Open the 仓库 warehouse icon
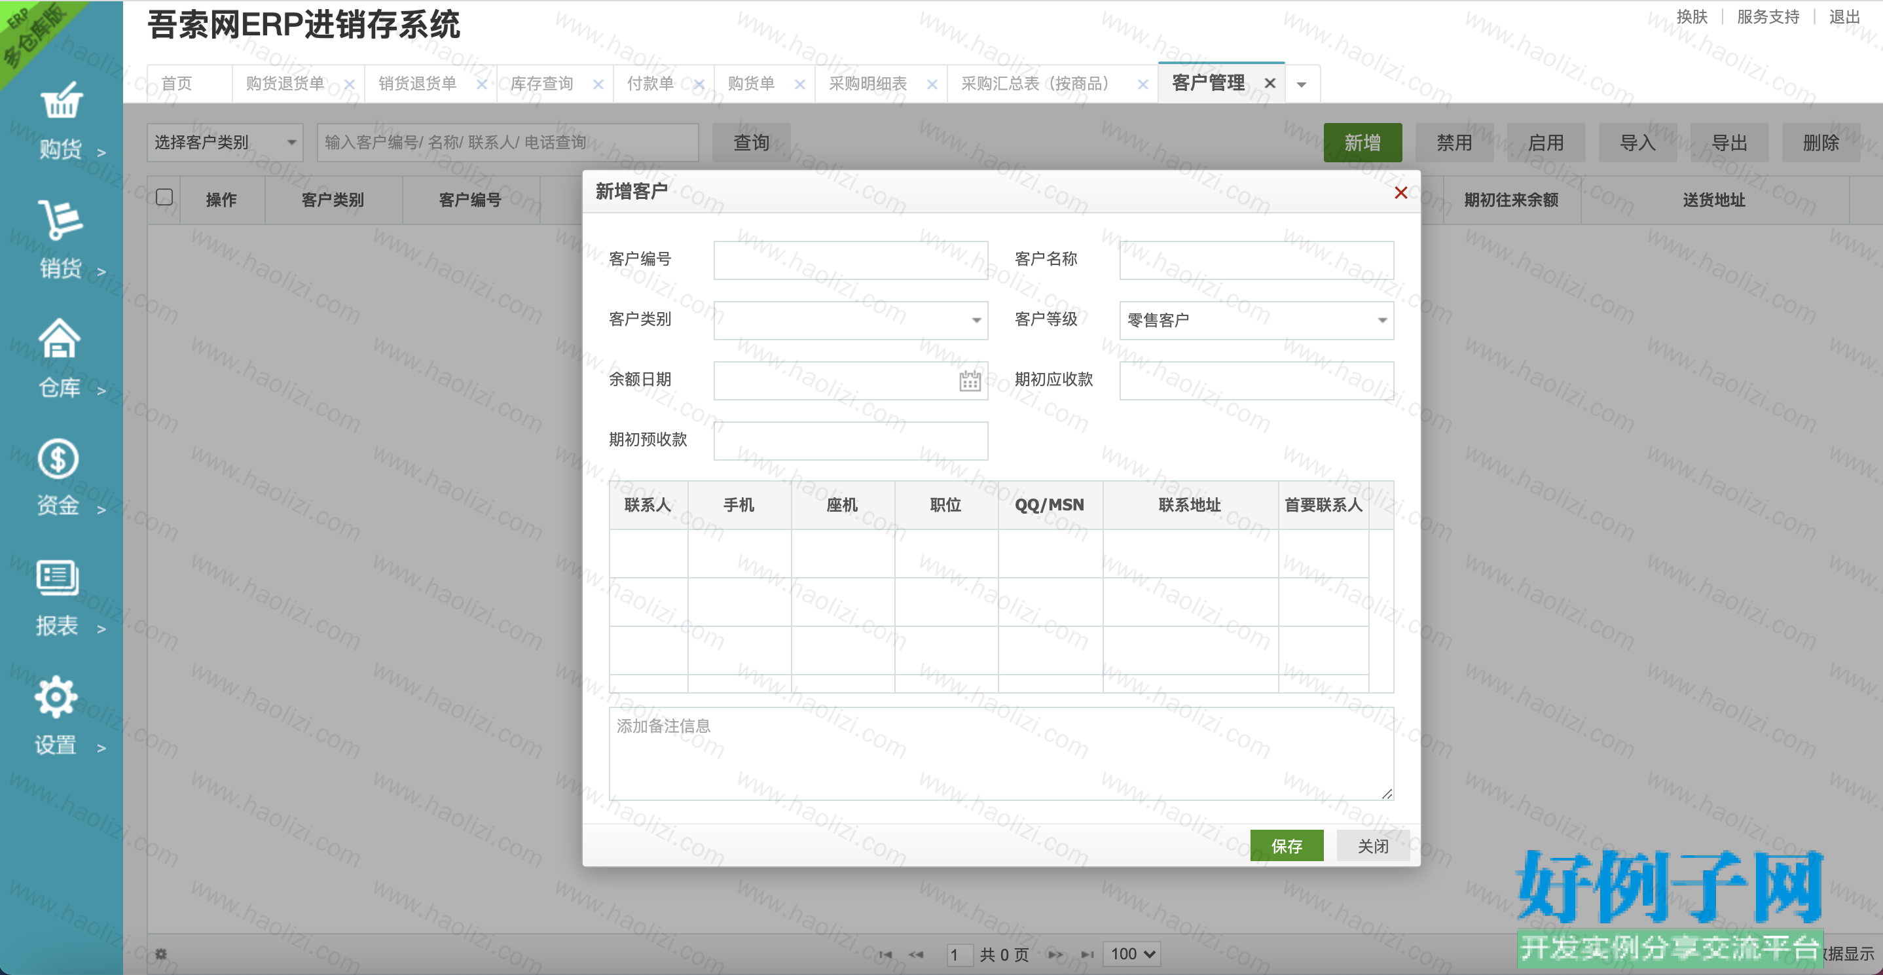 coord(59,338)
